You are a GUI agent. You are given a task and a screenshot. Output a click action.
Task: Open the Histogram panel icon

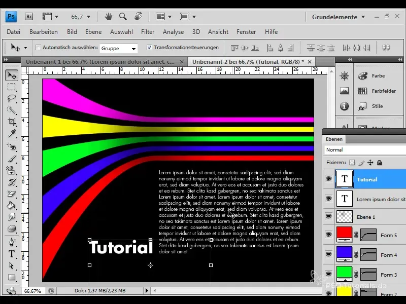click(344, 91)
